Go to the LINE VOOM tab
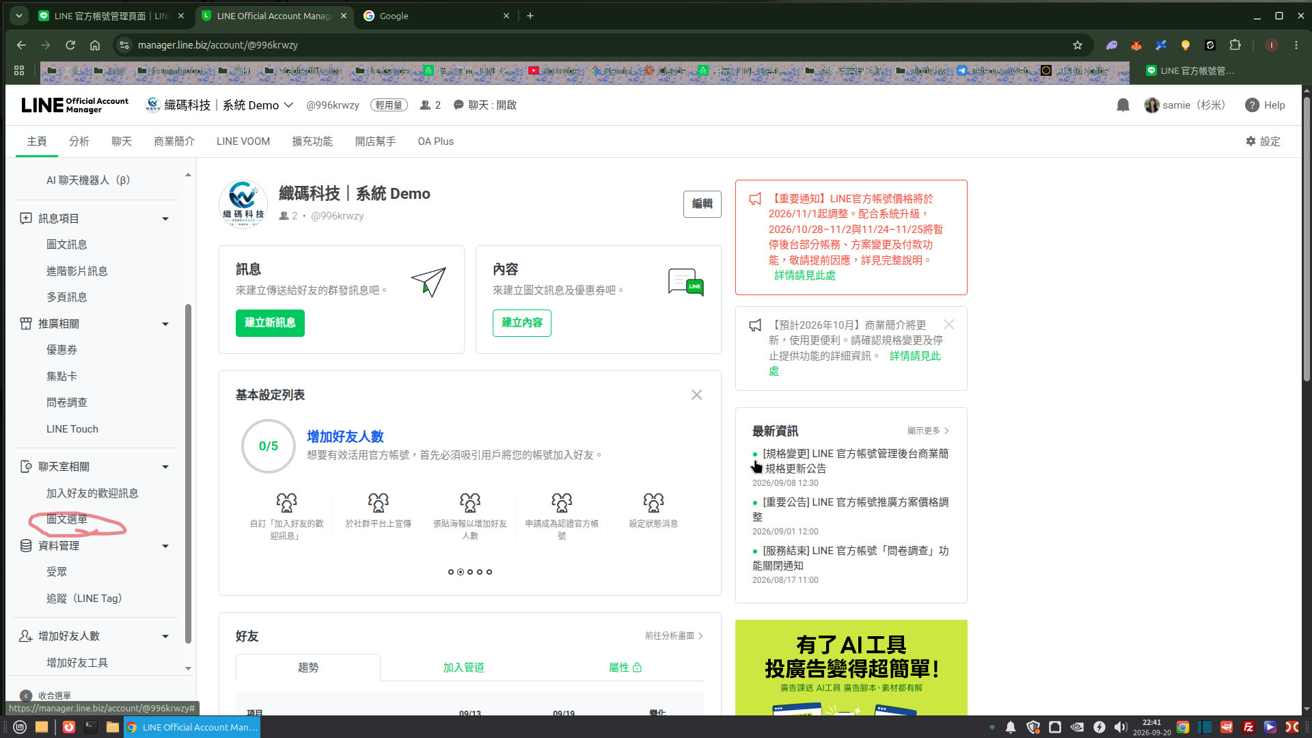 pos(243,141)
